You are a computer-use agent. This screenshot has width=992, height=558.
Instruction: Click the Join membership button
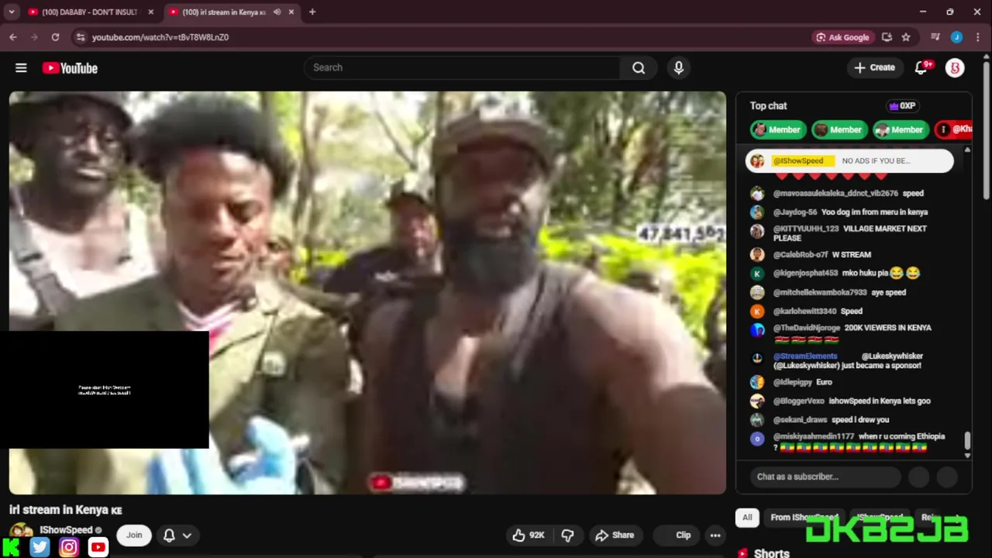(134, 535)
